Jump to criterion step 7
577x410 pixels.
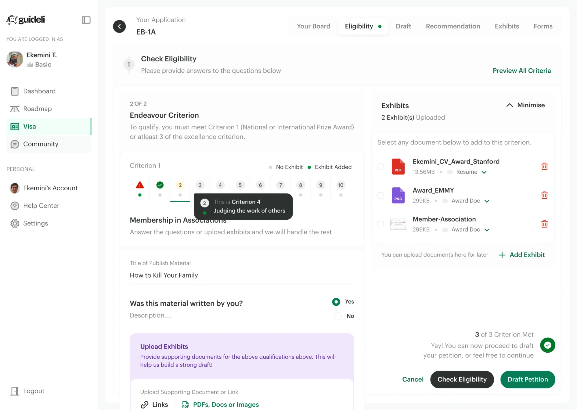[x=280, y=185]
